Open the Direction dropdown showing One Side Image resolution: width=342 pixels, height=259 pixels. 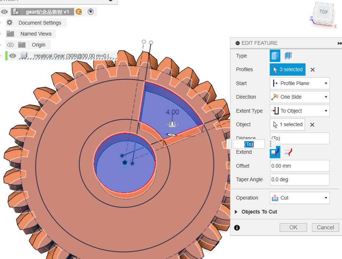coord(299,97)
